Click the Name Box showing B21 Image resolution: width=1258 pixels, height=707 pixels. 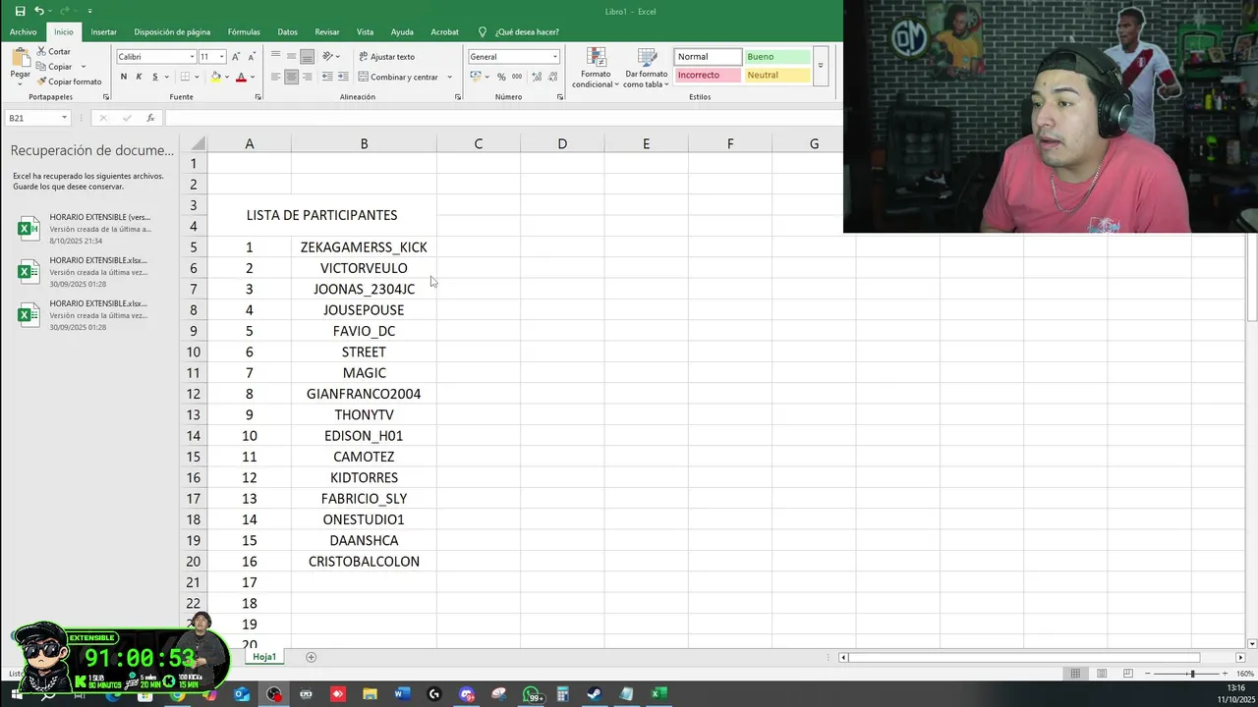coord(36,118)
